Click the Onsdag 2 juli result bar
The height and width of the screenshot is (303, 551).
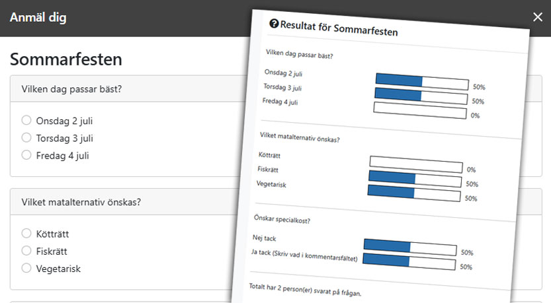(x=421, y=81)
